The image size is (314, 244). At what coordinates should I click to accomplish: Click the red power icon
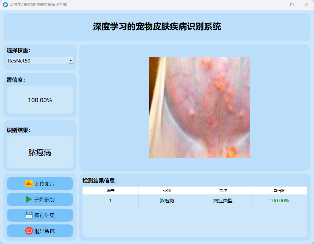click(x=29, y=231)
